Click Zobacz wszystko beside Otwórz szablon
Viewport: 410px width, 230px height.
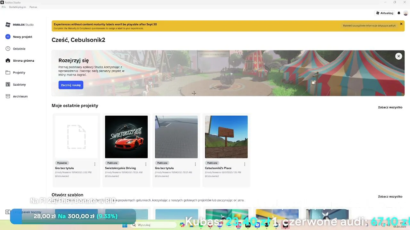pos(390,196)
